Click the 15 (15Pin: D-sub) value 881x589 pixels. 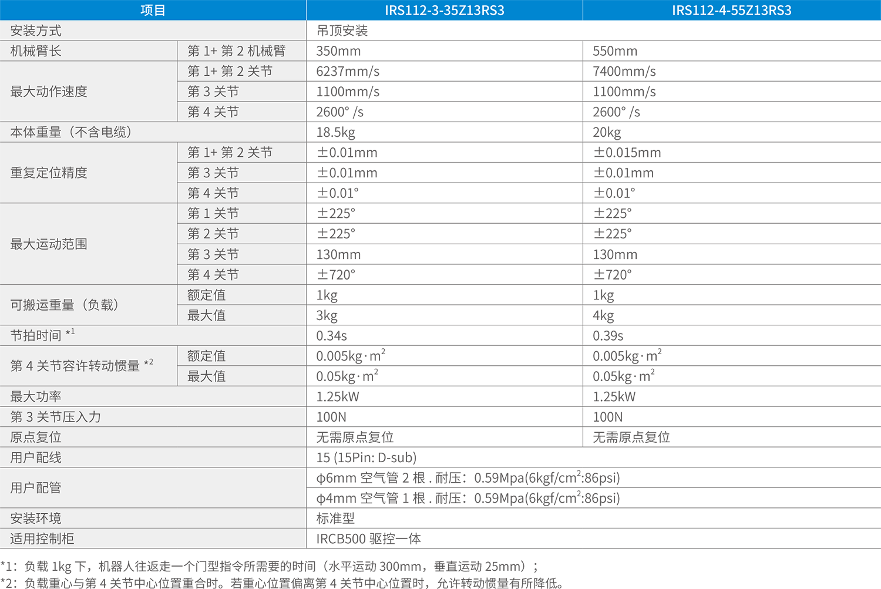point(366,457)
